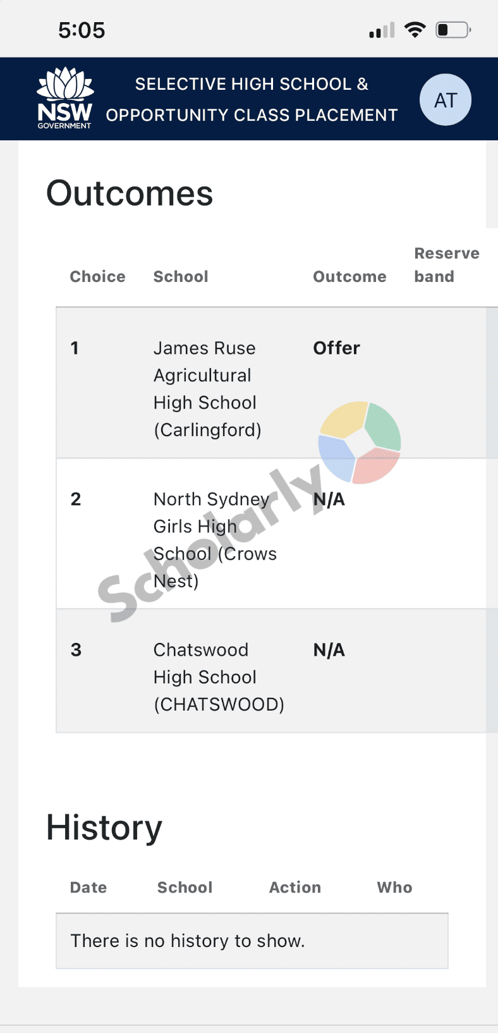Click the NSW Government waratah logo
Screen dimensions: 498x1033
click(65, 99)
